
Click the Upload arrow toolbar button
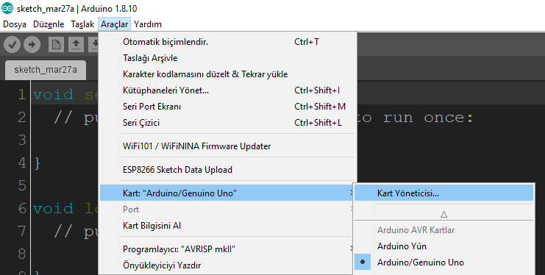32,45
